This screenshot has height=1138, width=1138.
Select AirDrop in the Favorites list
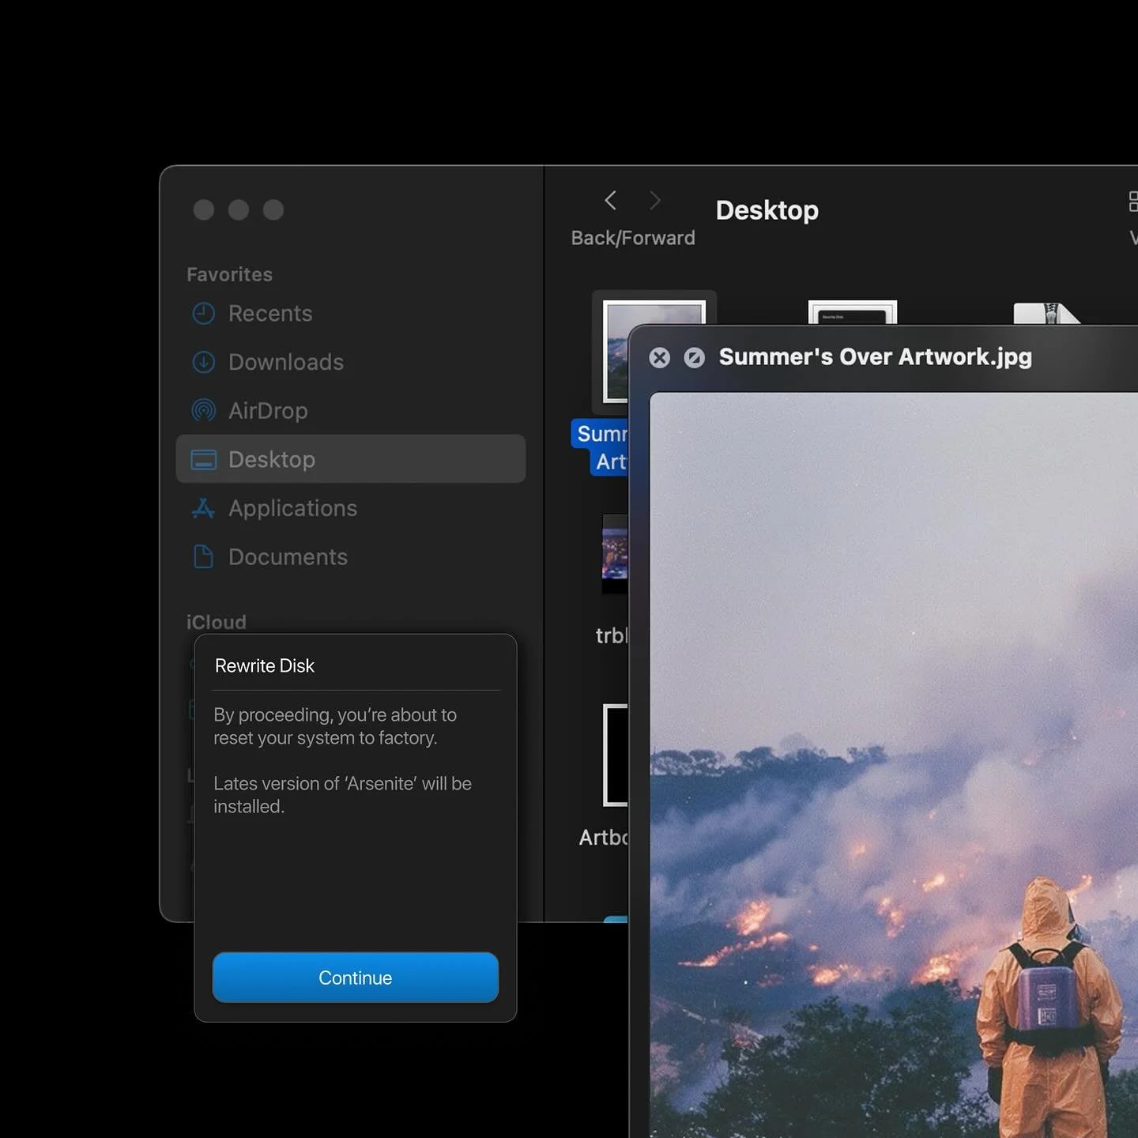(350, 411)
